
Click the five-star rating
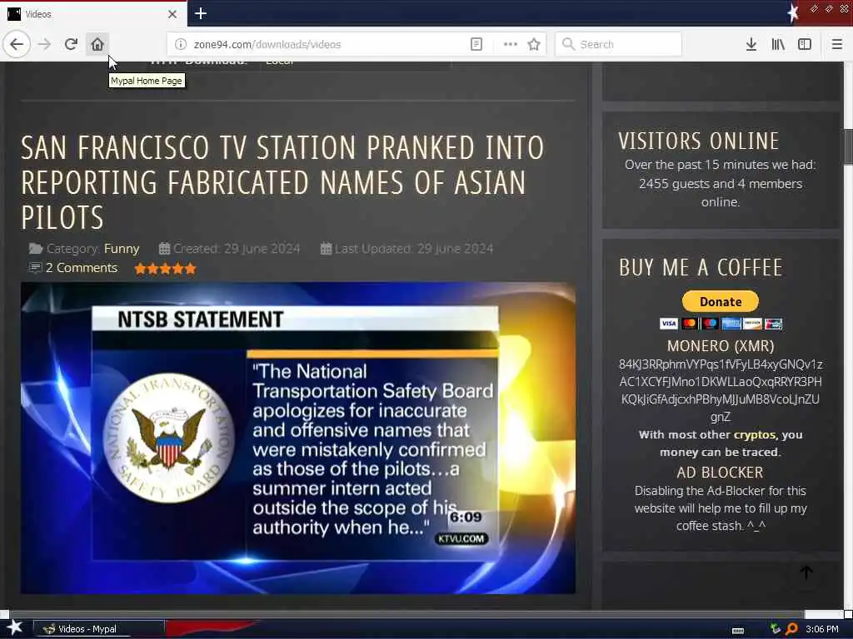165,268
